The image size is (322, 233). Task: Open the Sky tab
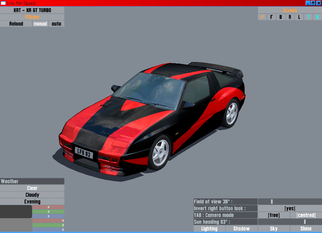click(x=274, y=229)
